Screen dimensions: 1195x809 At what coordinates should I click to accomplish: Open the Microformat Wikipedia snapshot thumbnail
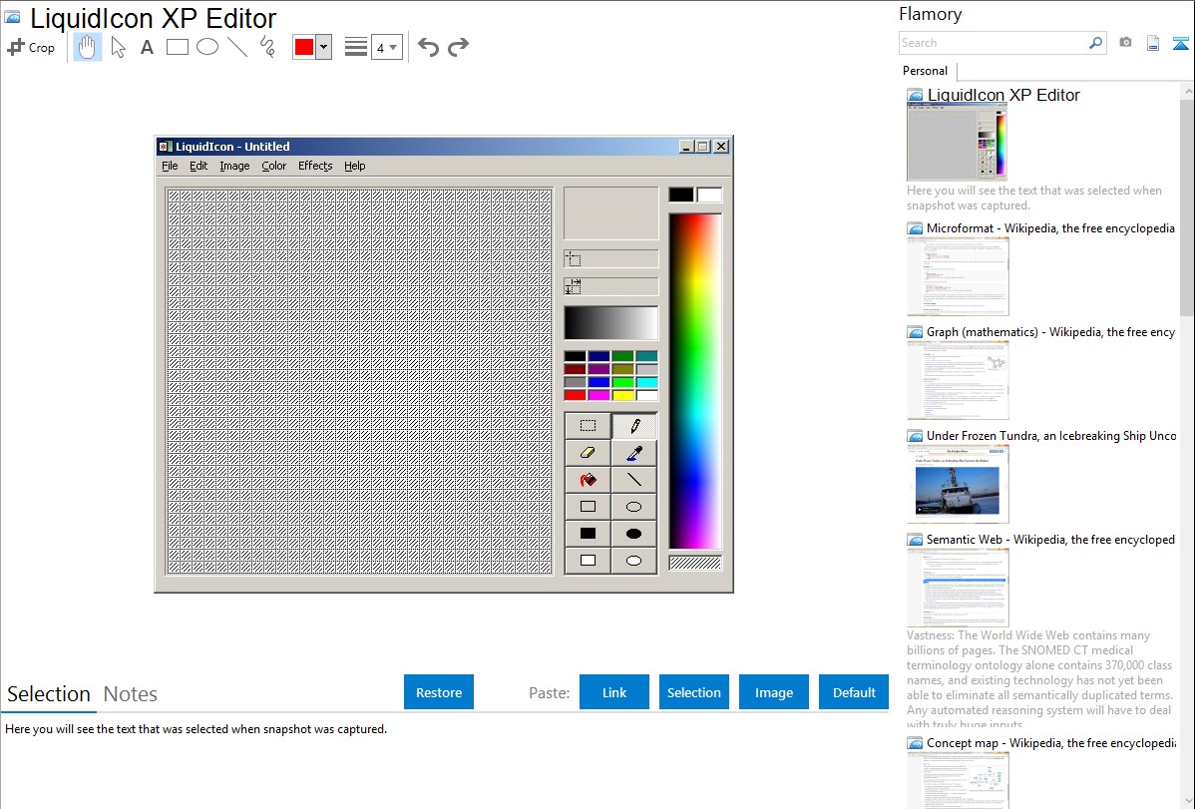tap(958, 276)
